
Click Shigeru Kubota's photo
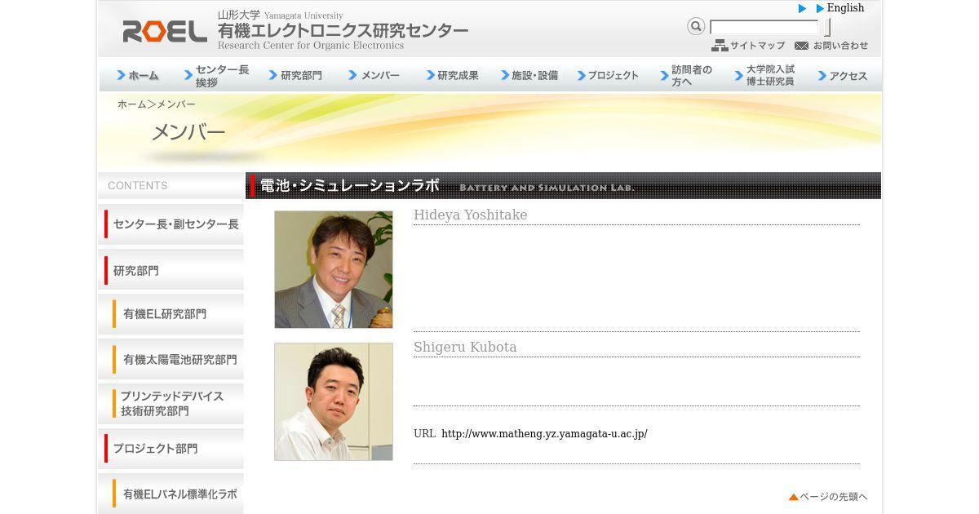pos(334,401)
